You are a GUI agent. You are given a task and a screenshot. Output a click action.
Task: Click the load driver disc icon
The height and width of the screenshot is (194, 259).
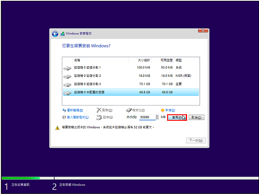[x=64, y=117]
